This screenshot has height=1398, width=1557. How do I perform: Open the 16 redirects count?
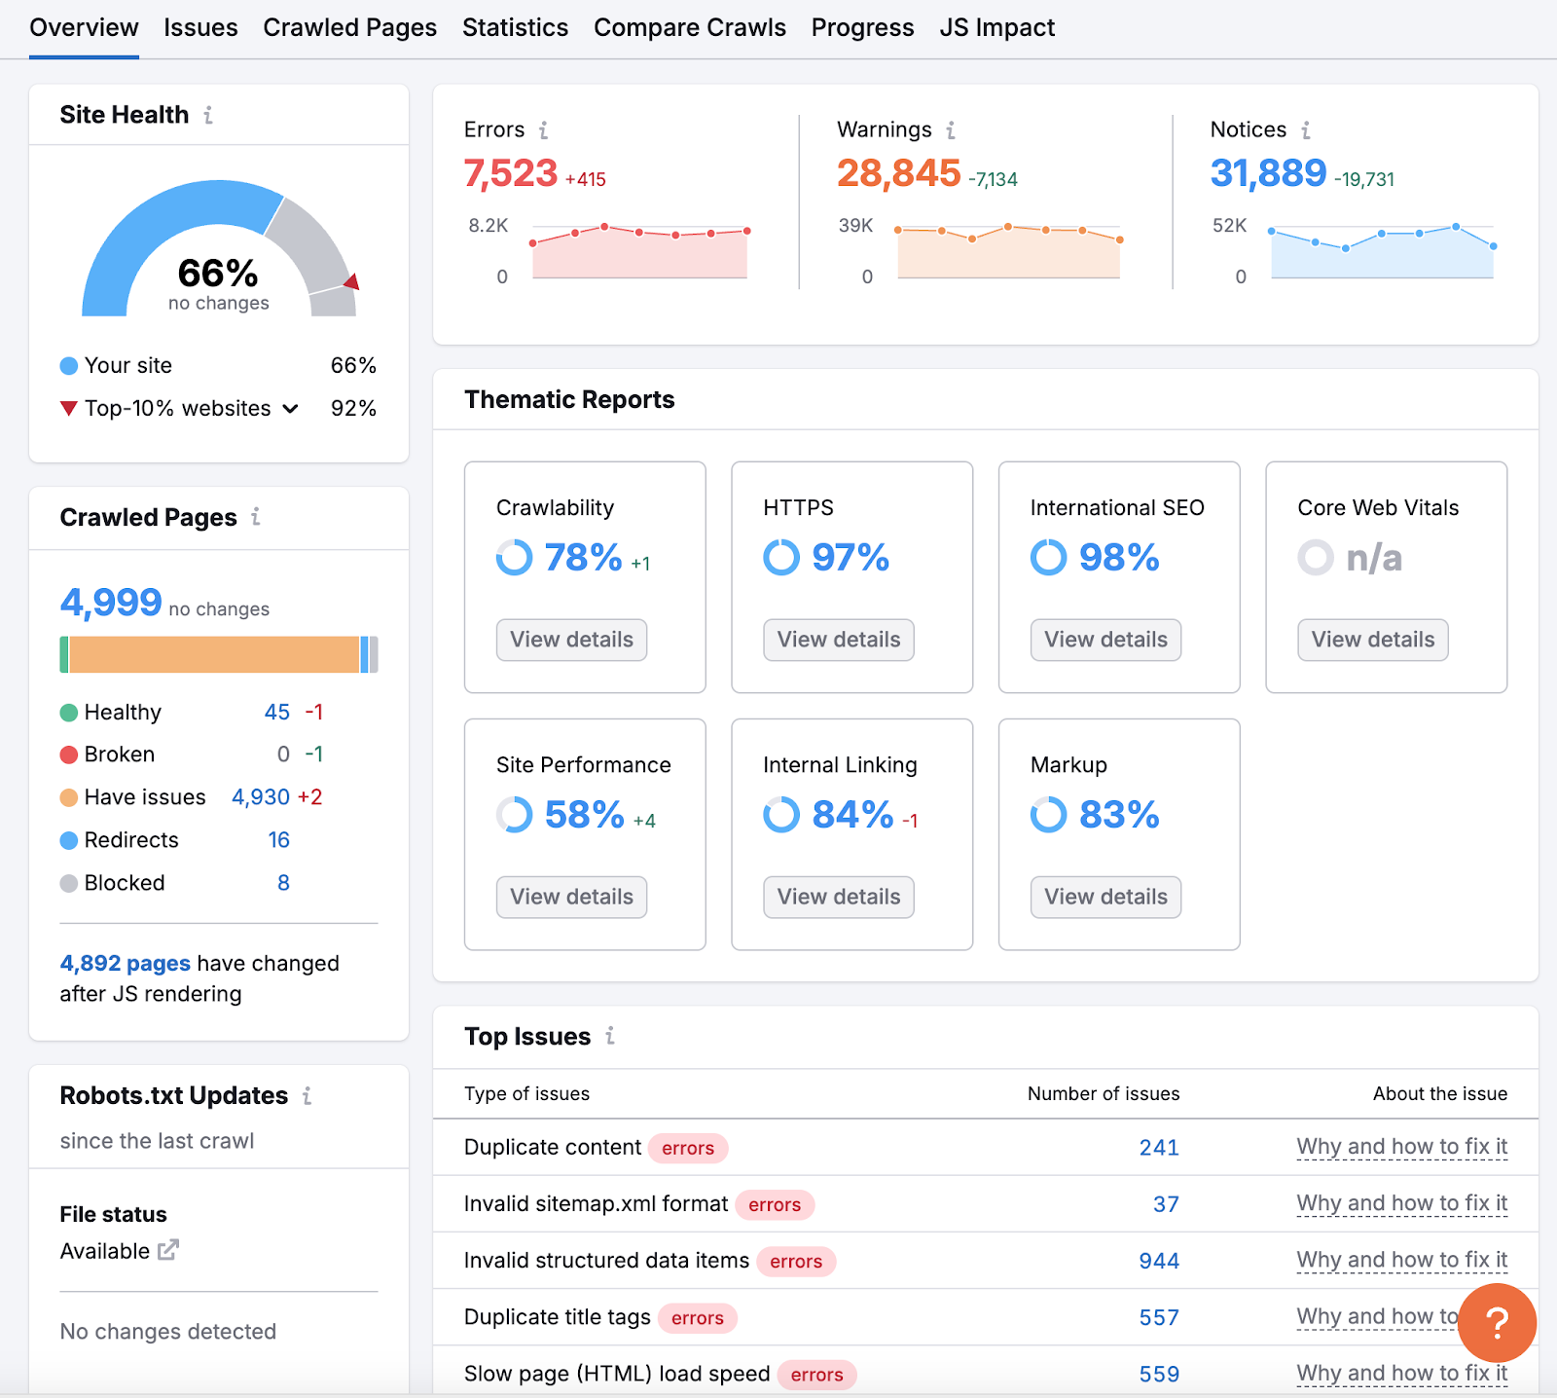279,840
